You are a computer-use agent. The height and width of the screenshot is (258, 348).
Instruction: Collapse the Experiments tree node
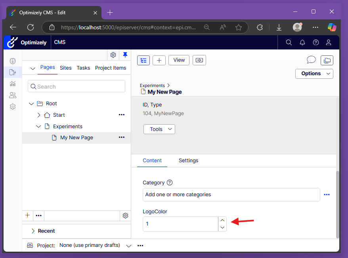(x=38, y=126)
